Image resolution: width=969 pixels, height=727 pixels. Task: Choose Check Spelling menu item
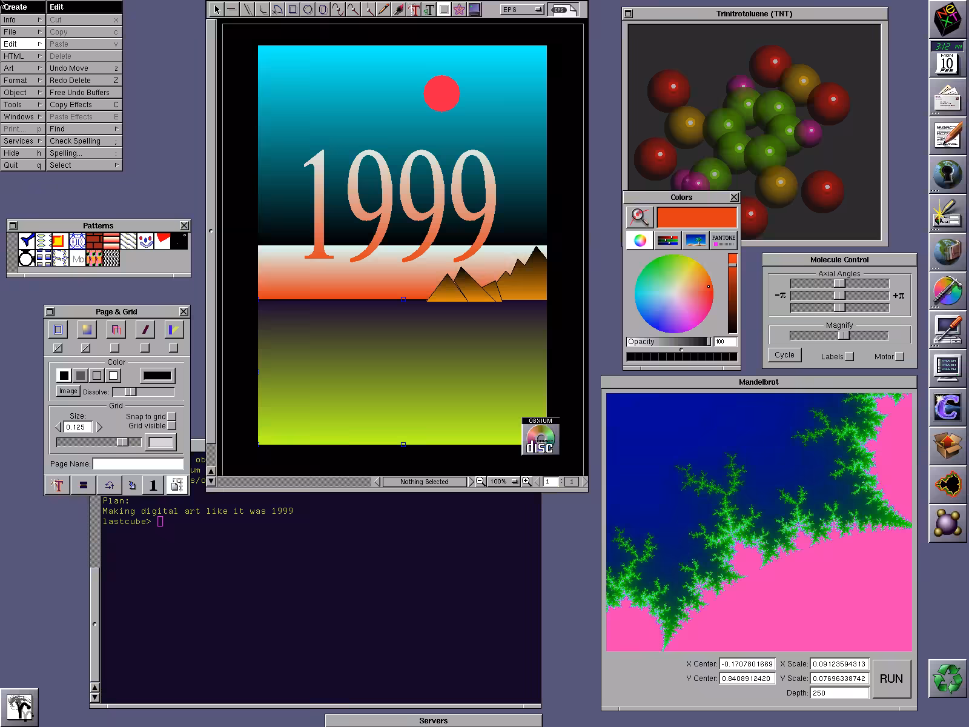(x=84, y=141)
